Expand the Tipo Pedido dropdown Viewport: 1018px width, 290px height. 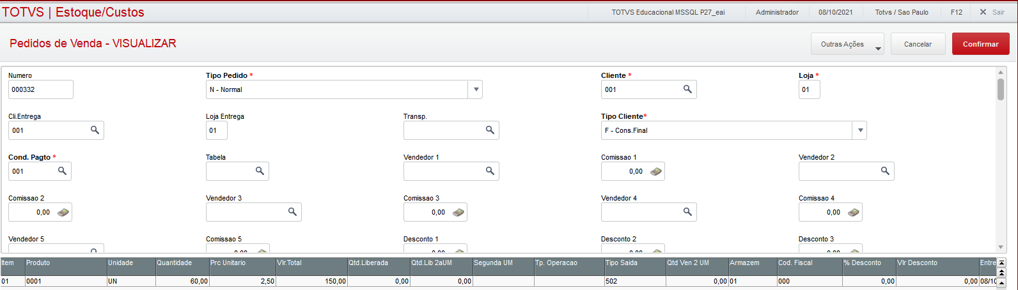(x=476, y=89)
